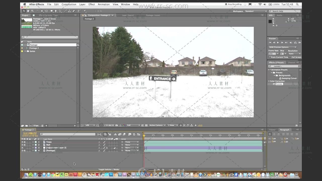The image size is (322, 181).
Task: Open the Animation menu
Action: tap(104, 4)
